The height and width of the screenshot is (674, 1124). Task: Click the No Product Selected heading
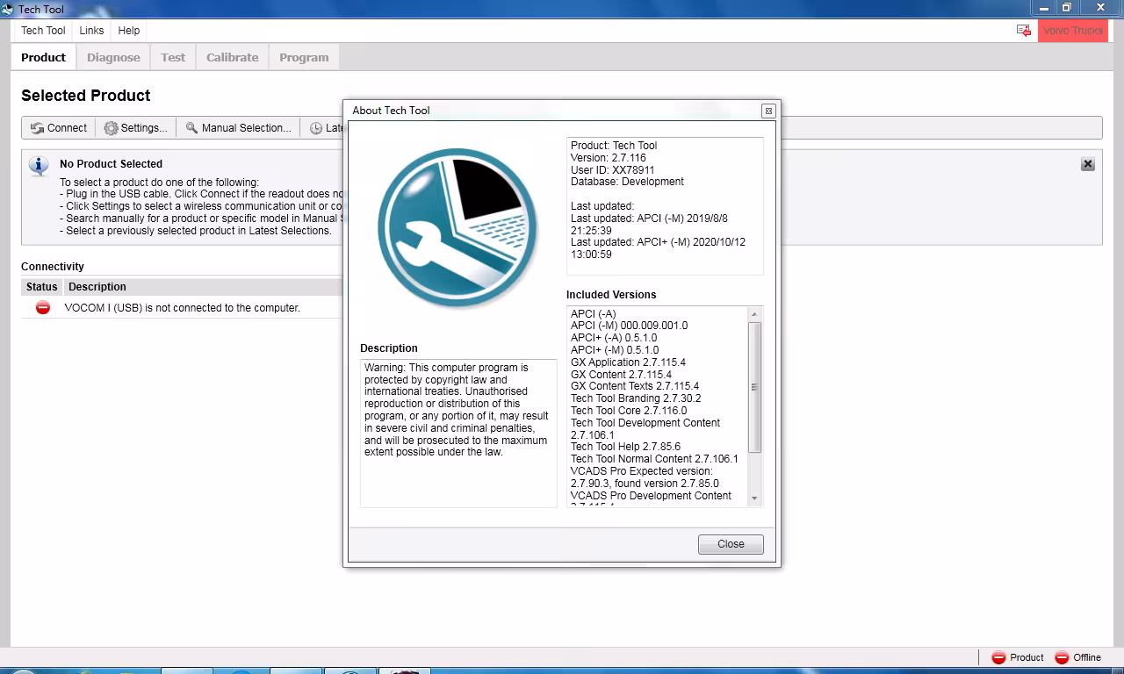[111, 164]
